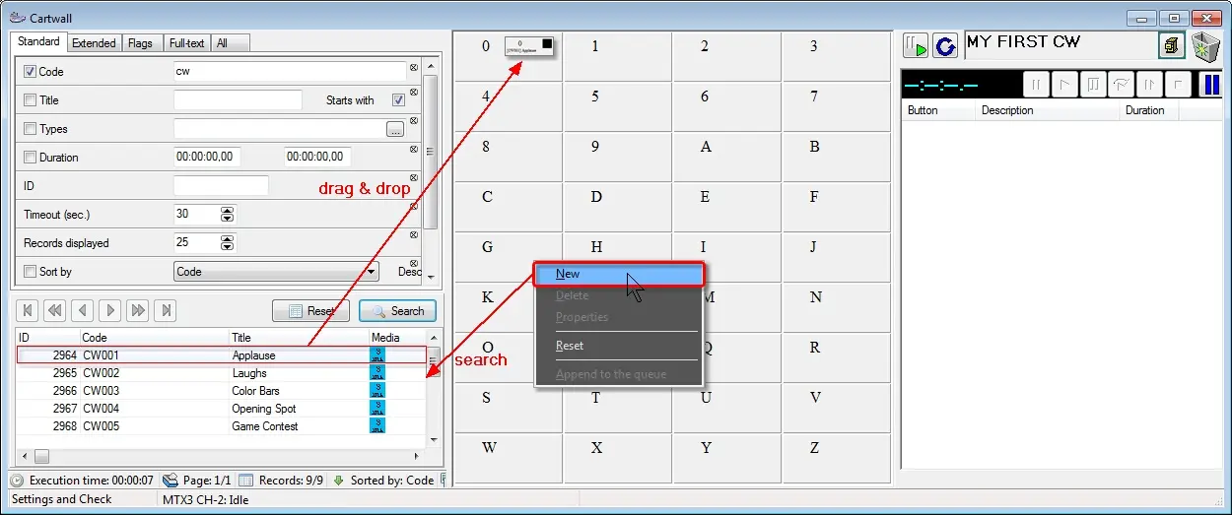This screenshot has height=515, width=1232.
Task: Click the horizontal scrollbar thumb under results
Action: tap(41, 457)
